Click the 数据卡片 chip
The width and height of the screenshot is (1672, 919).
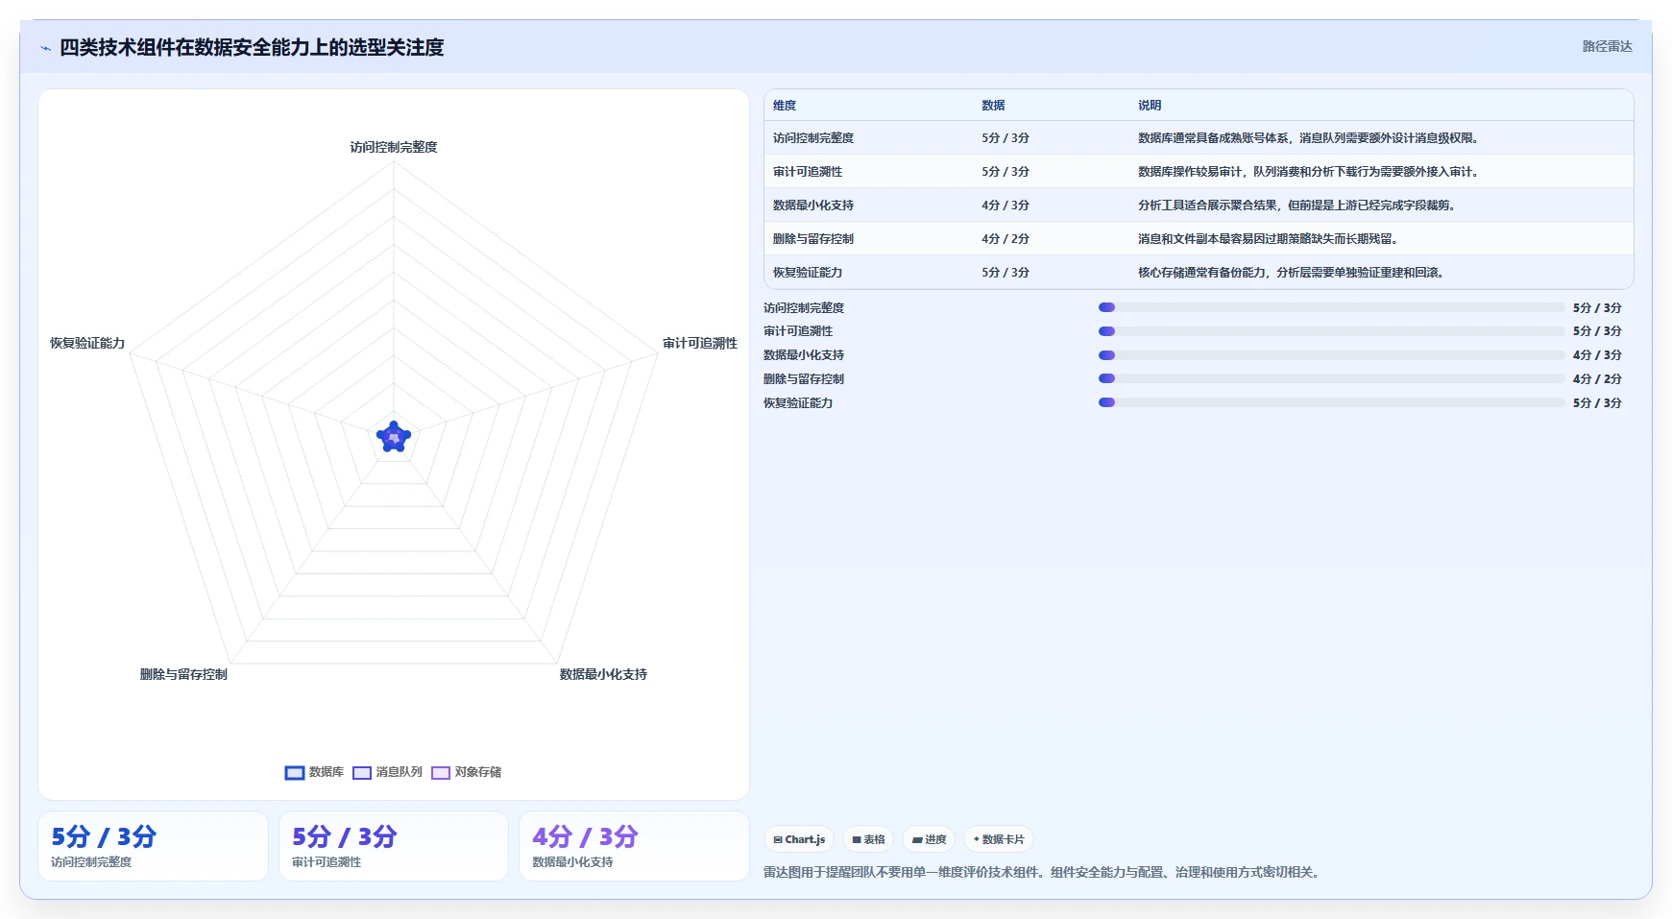[999, 839]
